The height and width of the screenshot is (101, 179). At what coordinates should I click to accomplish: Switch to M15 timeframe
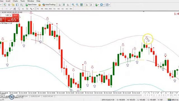(x=46, y=9)
